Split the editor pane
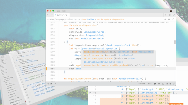The width and height of the screenshot is (188, 105). (169, 15)
